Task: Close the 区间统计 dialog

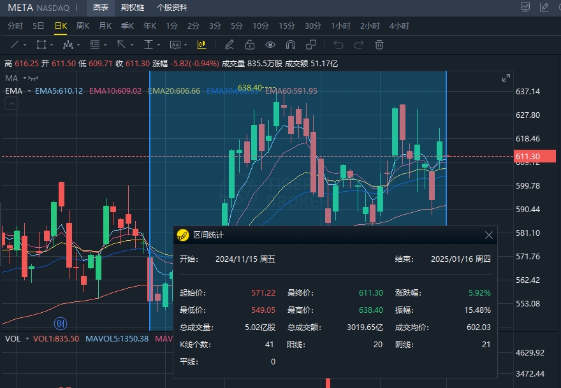Action: [489, 235]
